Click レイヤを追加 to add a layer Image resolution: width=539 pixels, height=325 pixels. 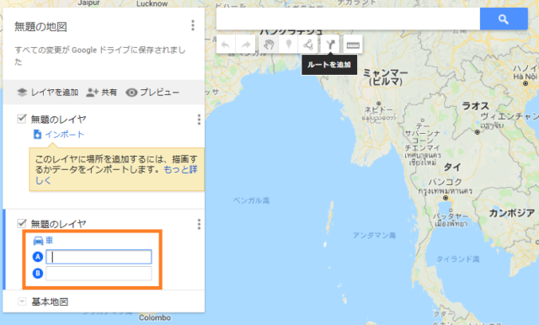point(48,93)
